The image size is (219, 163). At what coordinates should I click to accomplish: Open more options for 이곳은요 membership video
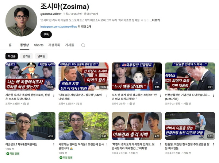pos(54,145)
